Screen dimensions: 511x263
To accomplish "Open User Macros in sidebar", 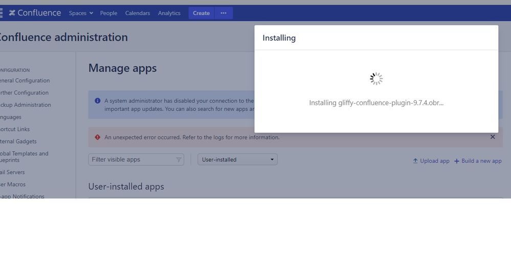I will pyautogui.click(x=13, y=184).
